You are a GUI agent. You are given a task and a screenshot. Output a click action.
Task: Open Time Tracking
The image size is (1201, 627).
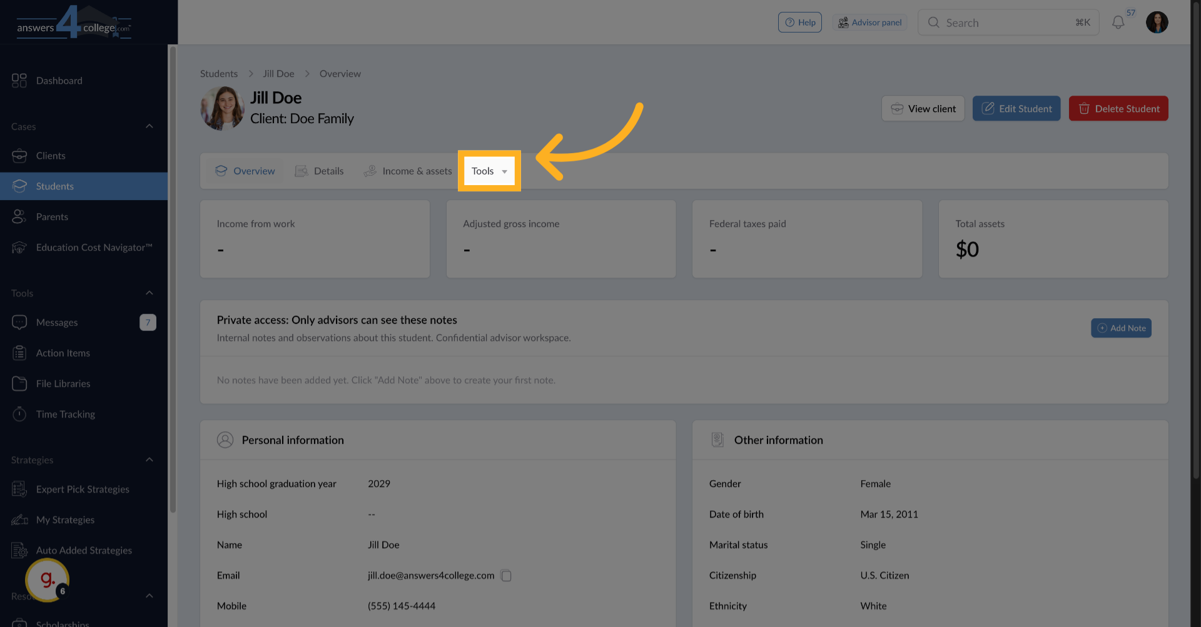pyautogui.click(x=64, y=414)
